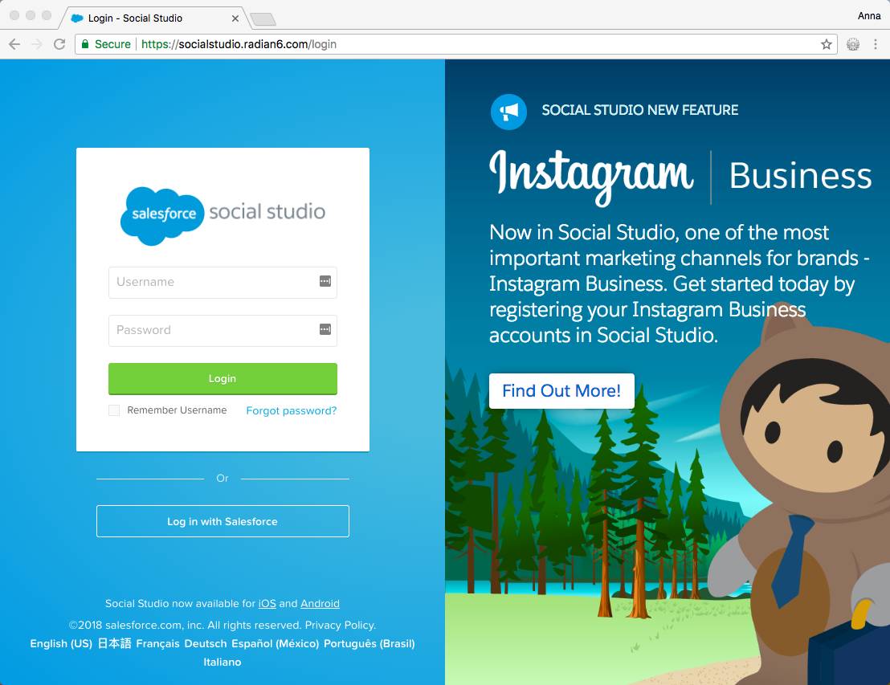Click the browser back arrow
This screenshot has width=890, height=685.
pyautogui.click(x=14, y=44)
